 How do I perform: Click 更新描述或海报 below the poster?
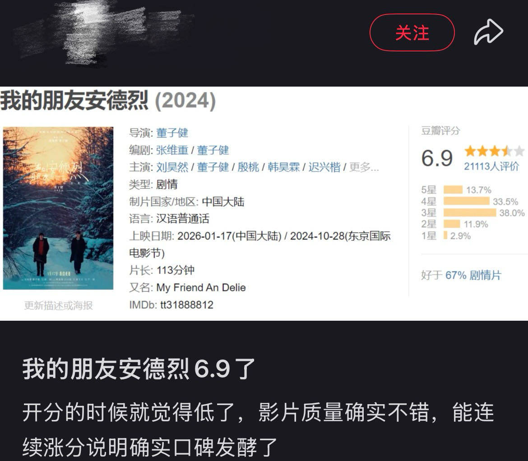click(x=58, y=305)
